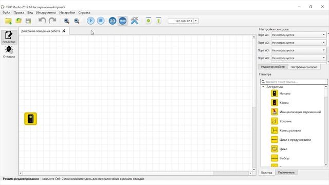329x185 pixels.
Task: Zoom out of the diagram
Action: point(77,21)
